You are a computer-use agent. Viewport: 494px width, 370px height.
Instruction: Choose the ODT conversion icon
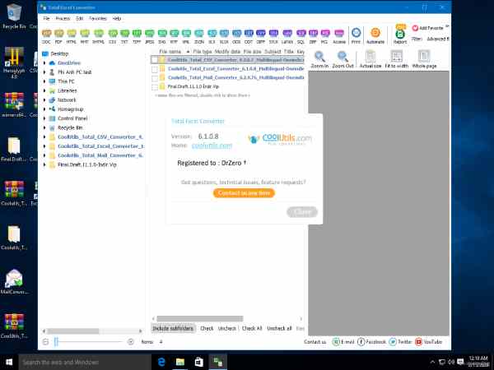[249, 36]
